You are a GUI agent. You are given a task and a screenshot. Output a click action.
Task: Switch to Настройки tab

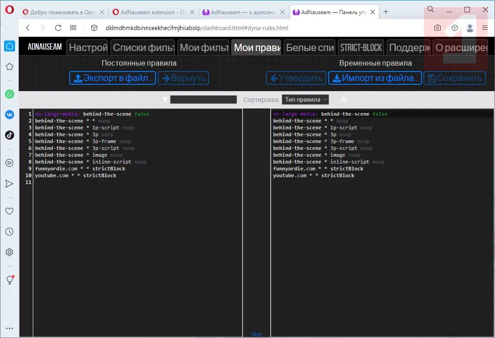coord(88,47)
